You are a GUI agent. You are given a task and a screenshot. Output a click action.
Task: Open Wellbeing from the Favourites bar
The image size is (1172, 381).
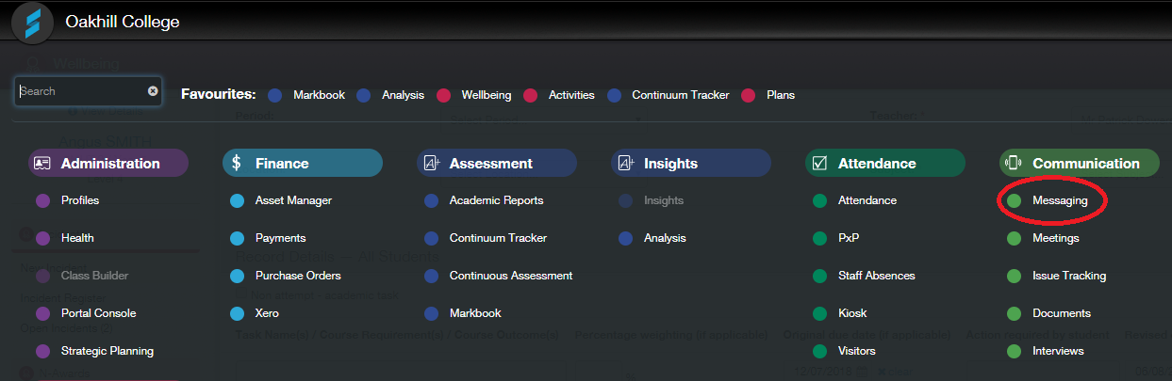[x=486, y=95]
